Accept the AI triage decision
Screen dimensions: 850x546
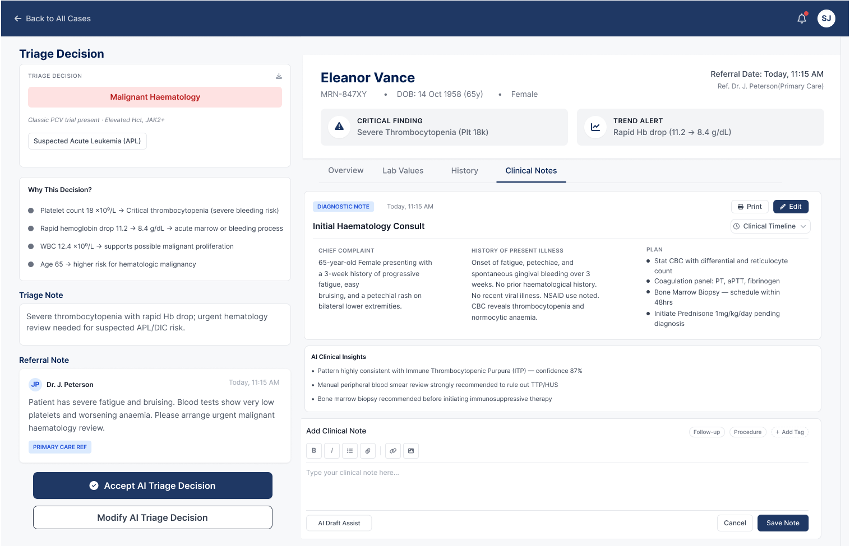(153, 486)
